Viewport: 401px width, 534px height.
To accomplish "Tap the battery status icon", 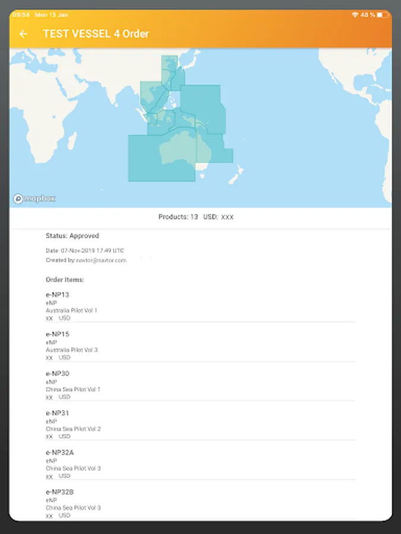I will pos(382,15).
